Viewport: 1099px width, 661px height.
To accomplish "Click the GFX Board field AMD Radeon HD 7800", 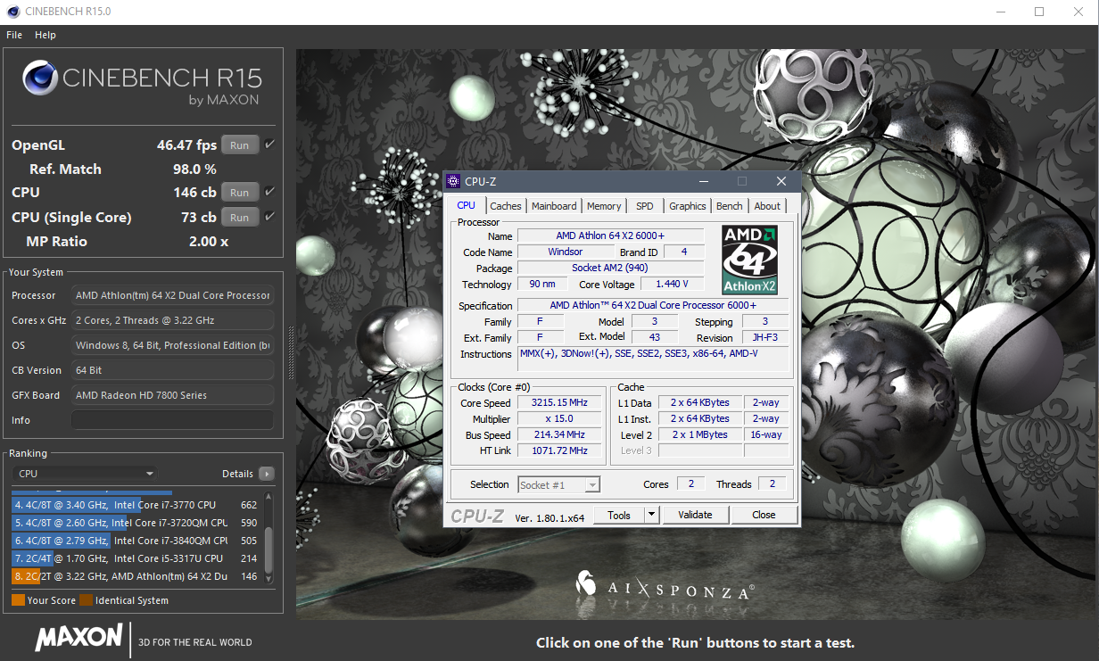I will coord(172,395).
